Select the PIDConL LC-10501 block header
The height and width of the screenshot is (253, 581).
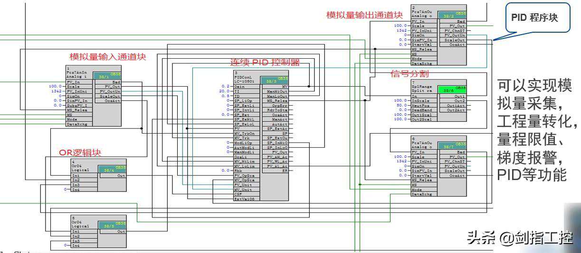[x=247, y=78]
